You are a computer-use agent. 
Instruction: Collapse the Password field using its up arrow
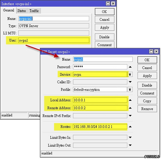coord(130,67)
